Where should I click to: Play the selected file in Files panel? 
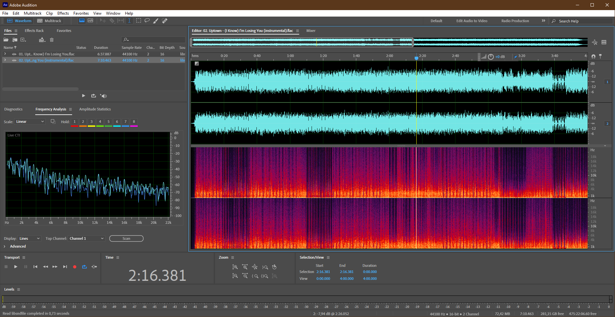coord(84,96)
